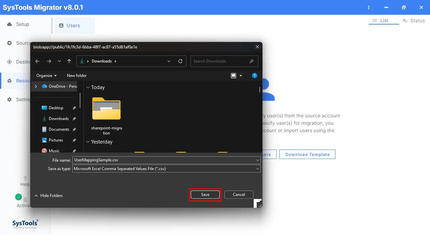The image size is (430, 241).
Task: Expand the OneDrive tree node
Action: pos(36,86)
